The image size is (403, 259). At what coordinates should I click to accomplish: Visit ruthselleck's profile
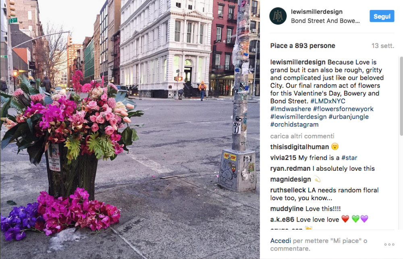288,190
